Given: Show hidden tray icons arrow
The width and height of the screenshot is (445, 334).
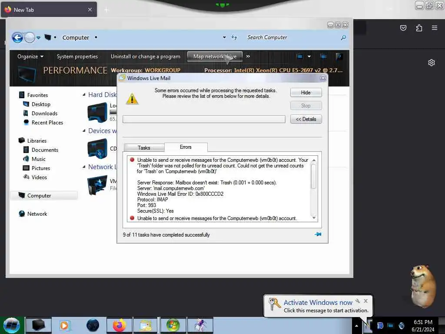Looking at the screenshot, I should click(x=356, y=325).
